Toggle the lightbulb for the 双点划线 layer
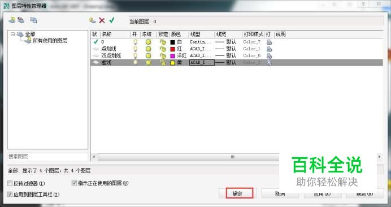 coord(135,55)
